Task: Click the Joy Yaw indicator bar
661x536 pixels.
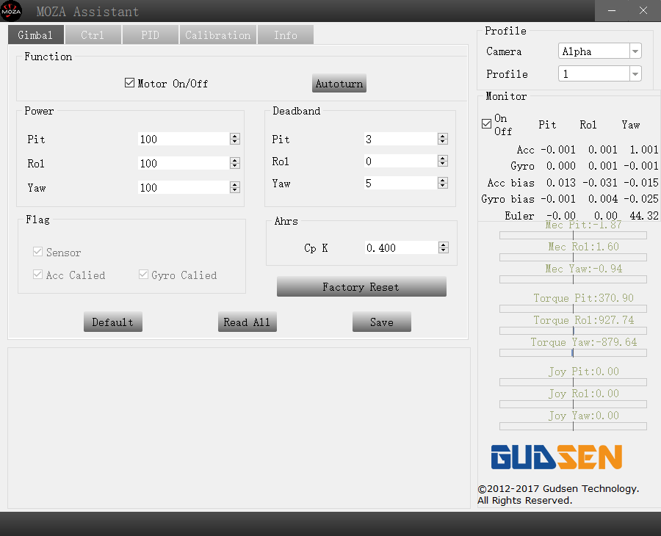Action: coord(573,427)
